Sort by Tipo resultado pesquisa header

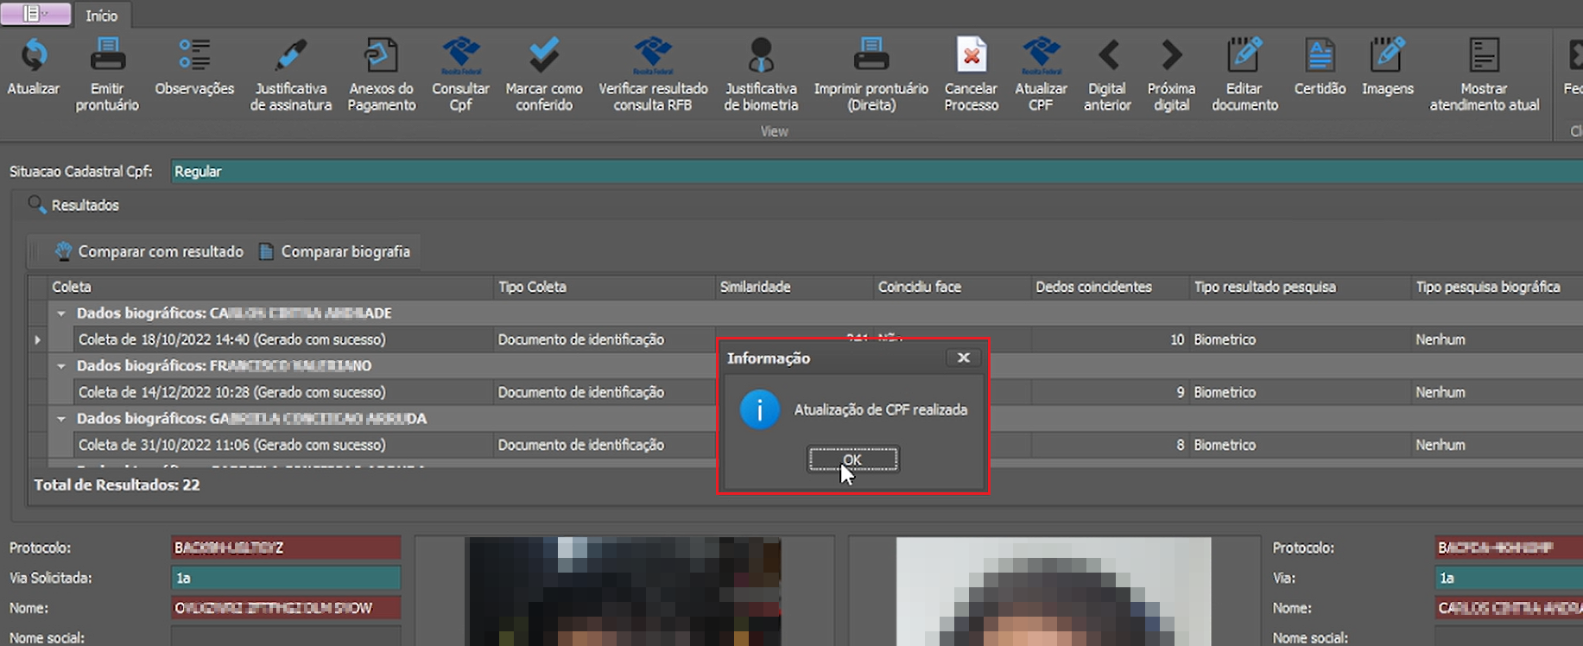(1300, 287)
